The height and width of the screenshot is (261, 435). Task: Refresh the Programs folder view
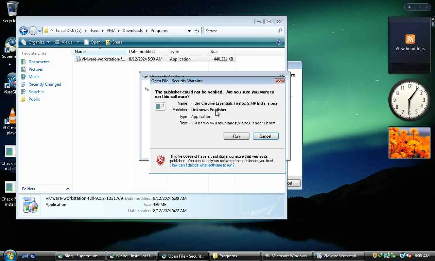pyautogui.click(x=197, y=31)
